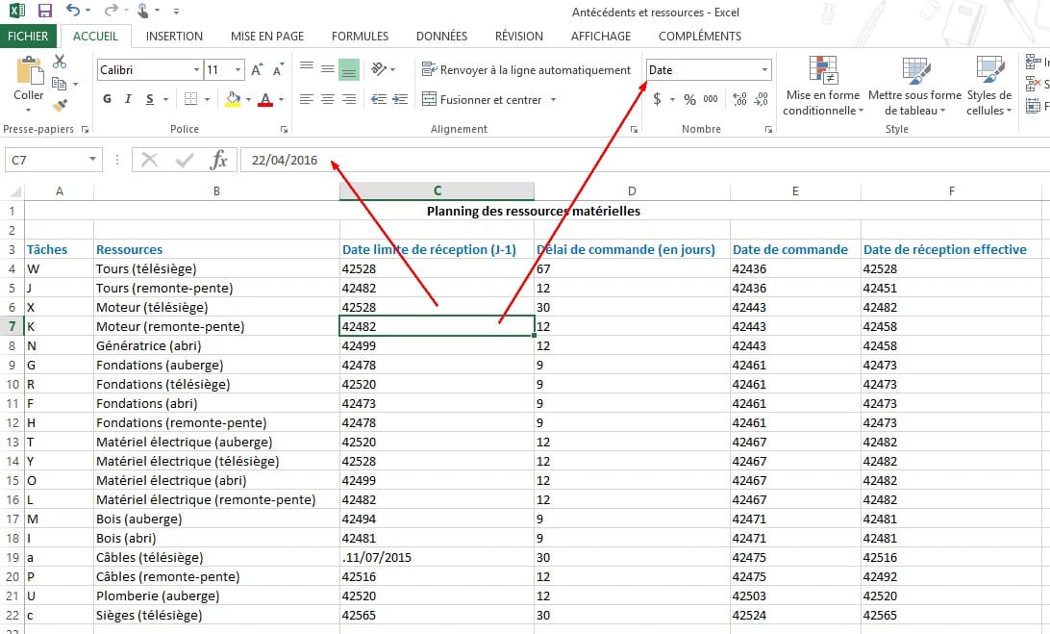Switch to the FORMULES tab

360,37
